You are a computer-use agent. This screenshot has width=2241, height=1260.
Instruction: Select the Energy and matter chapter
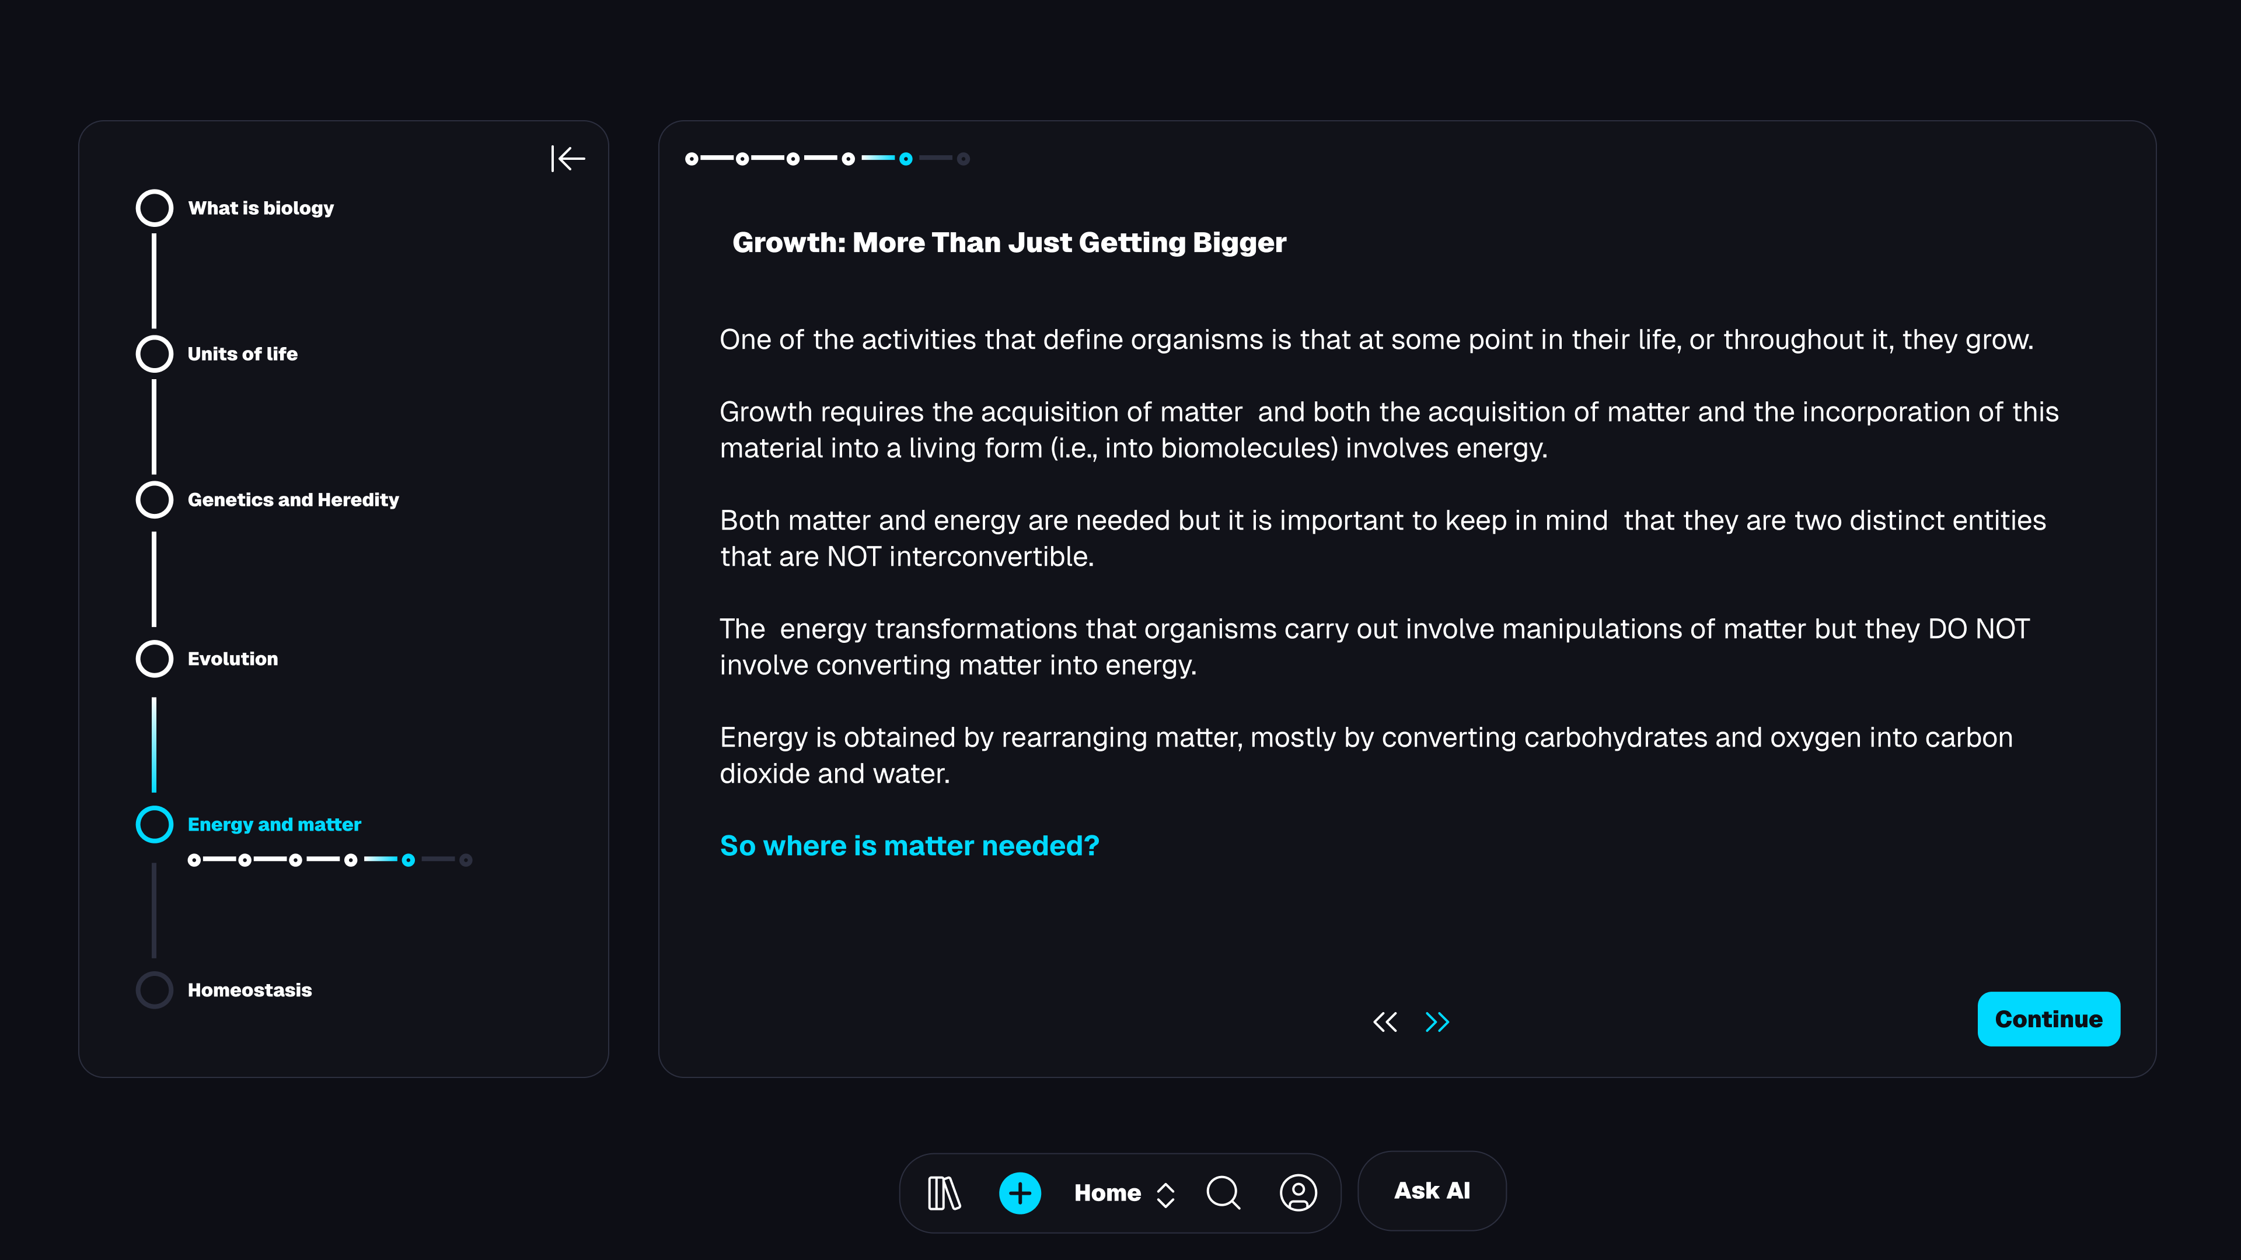pos(274,824)
